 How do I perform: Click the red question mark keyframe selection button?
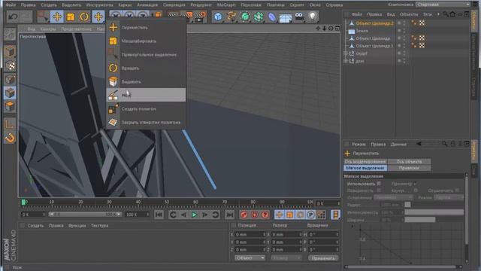click(x=265, y=215)
